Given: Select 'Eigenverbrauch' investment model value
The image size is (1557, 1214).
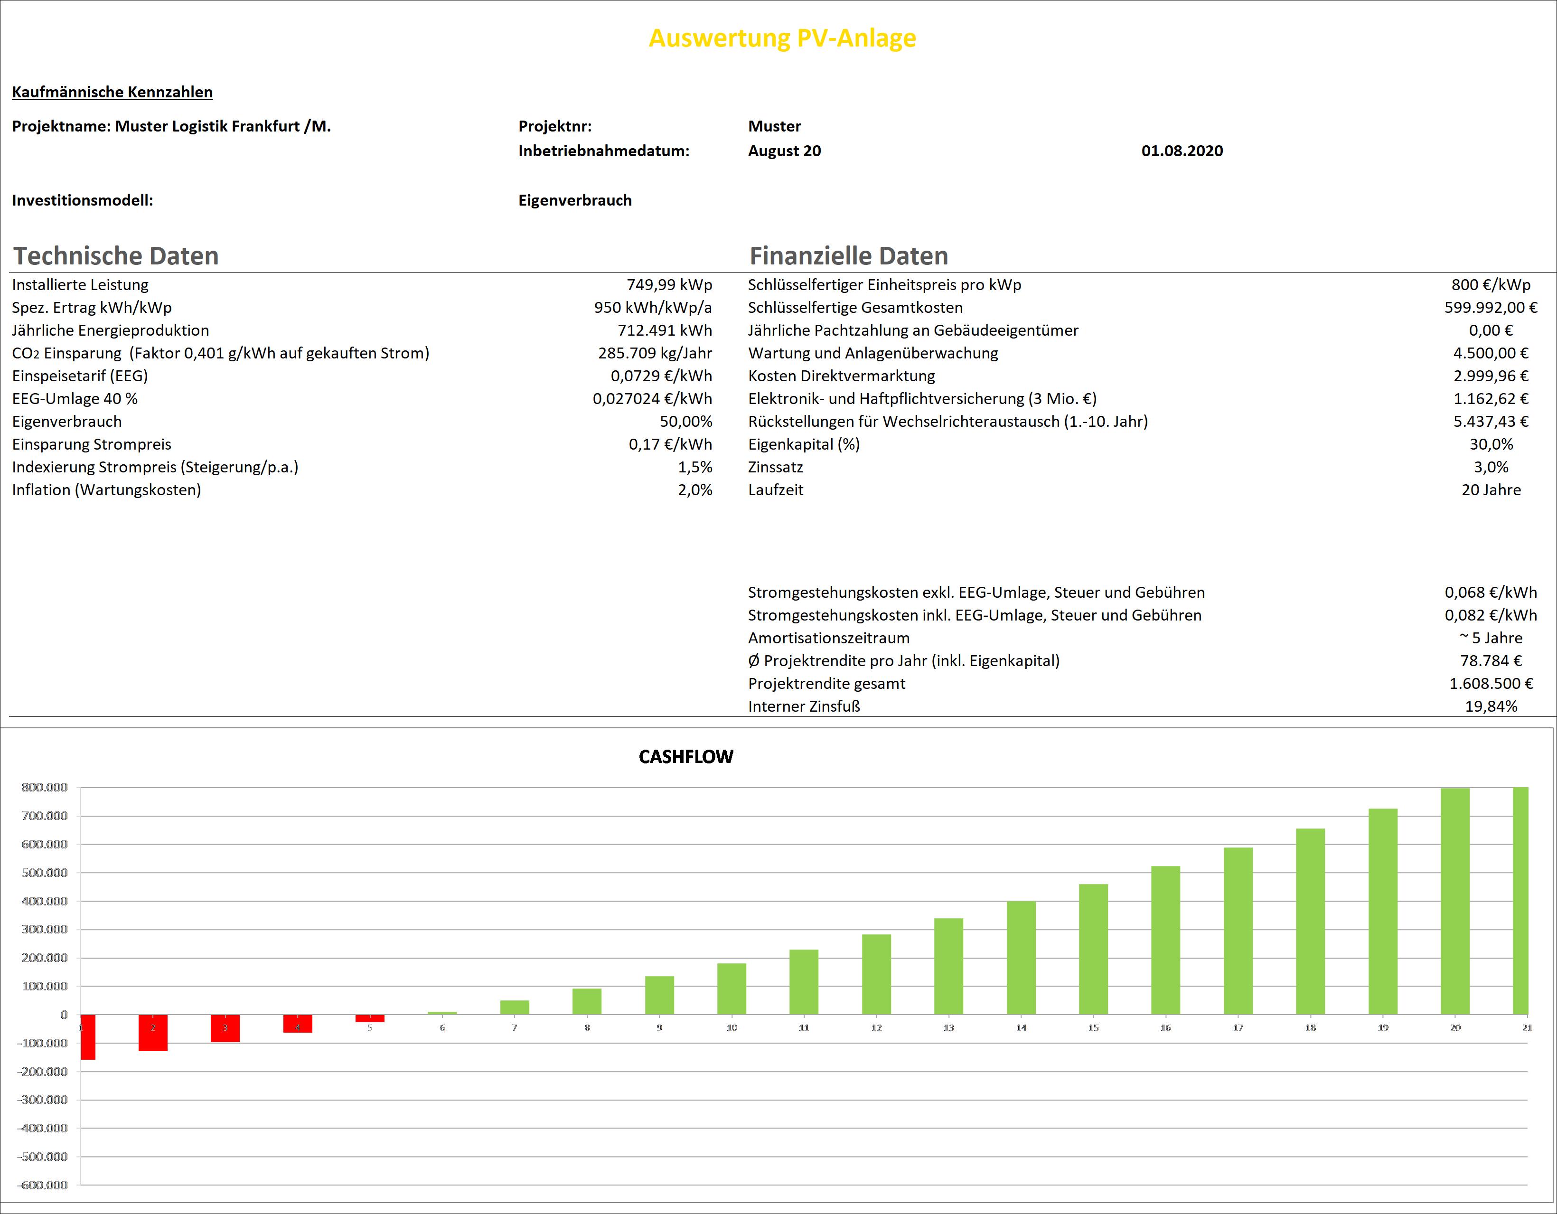Looking at the screenshot, I should [x=574, y=200].
